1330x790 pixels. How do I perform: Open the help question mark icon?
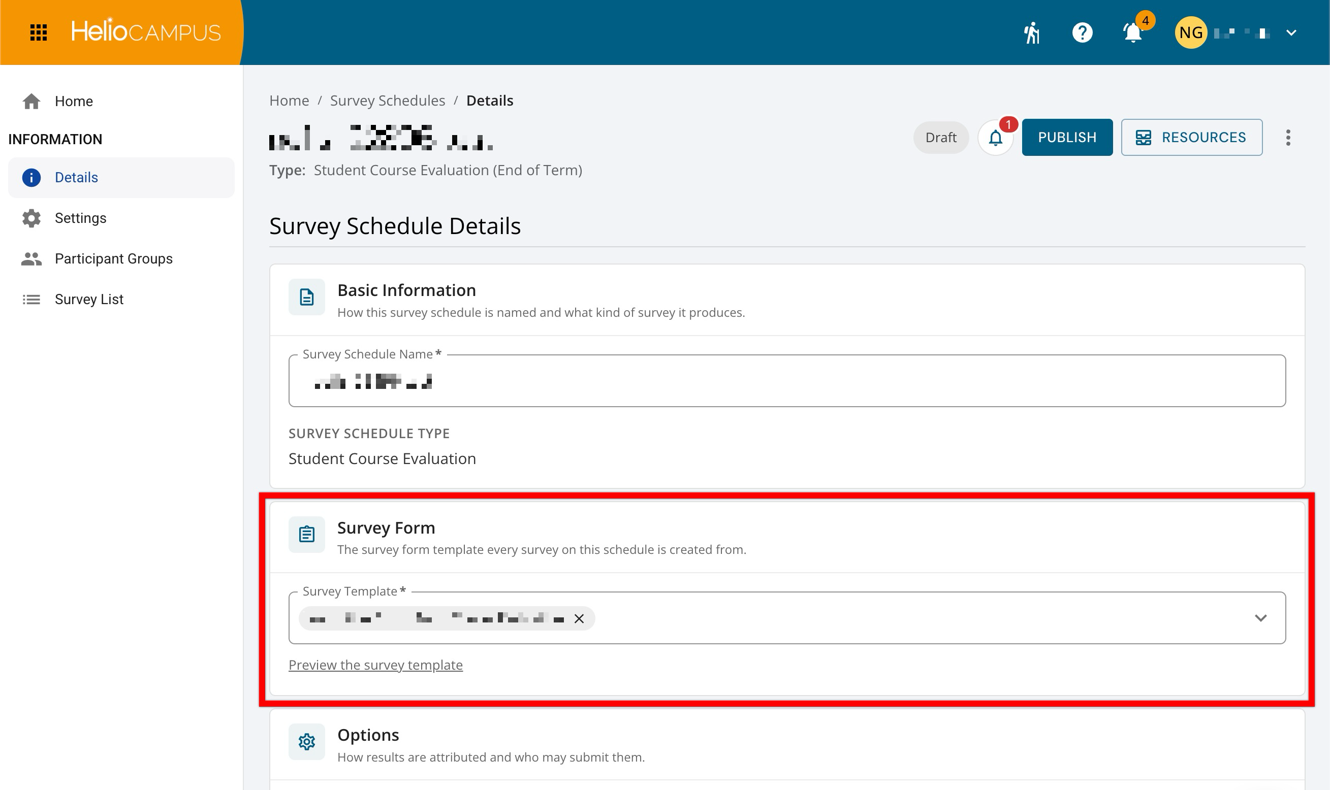click(1082, 32)
